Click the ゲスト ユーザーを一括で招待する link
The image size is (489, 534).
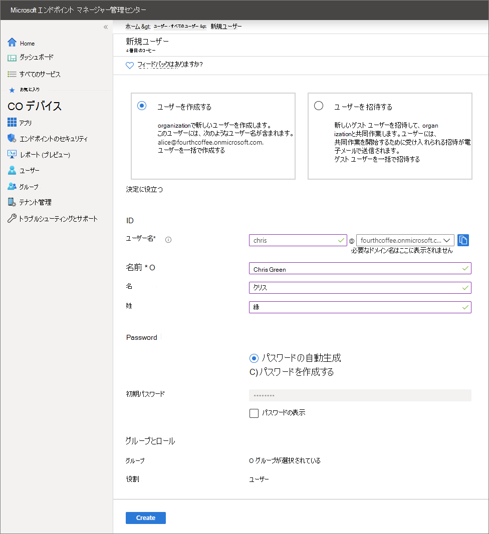point(377,159)
